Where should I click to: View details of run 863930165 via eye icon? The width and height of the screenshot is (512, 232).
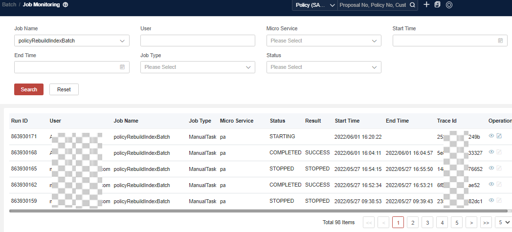(x=491, y=169)
